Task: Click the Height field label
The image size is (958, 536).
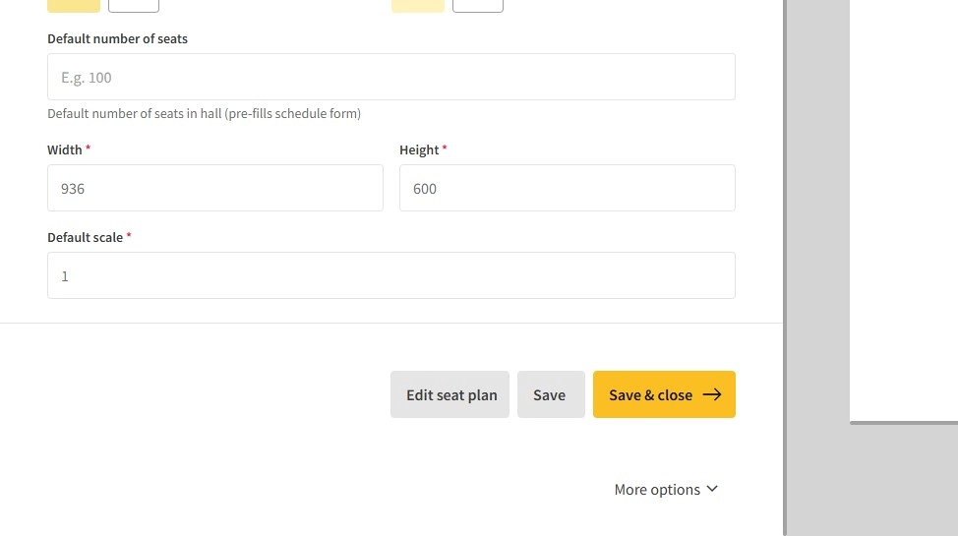Action: (419, 150)
